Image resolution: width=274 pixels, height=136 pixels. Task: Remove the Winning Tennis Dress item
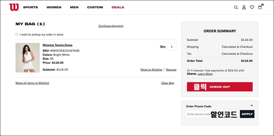[x=171, y=70]
